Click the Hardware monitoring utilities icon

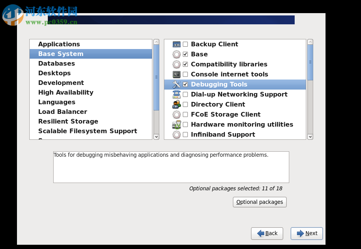[x=176, y=124]
